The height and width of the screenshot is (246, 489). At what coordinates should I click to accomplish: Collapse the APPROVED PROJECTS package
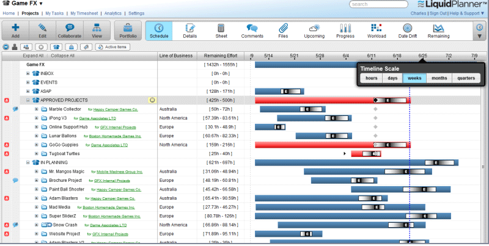coord(28,100)
